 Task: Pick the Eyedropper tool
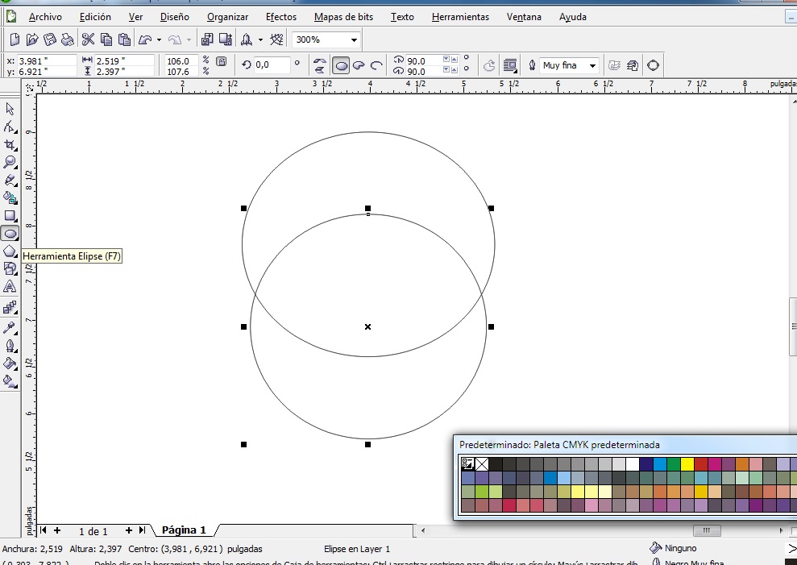(10, 327)
